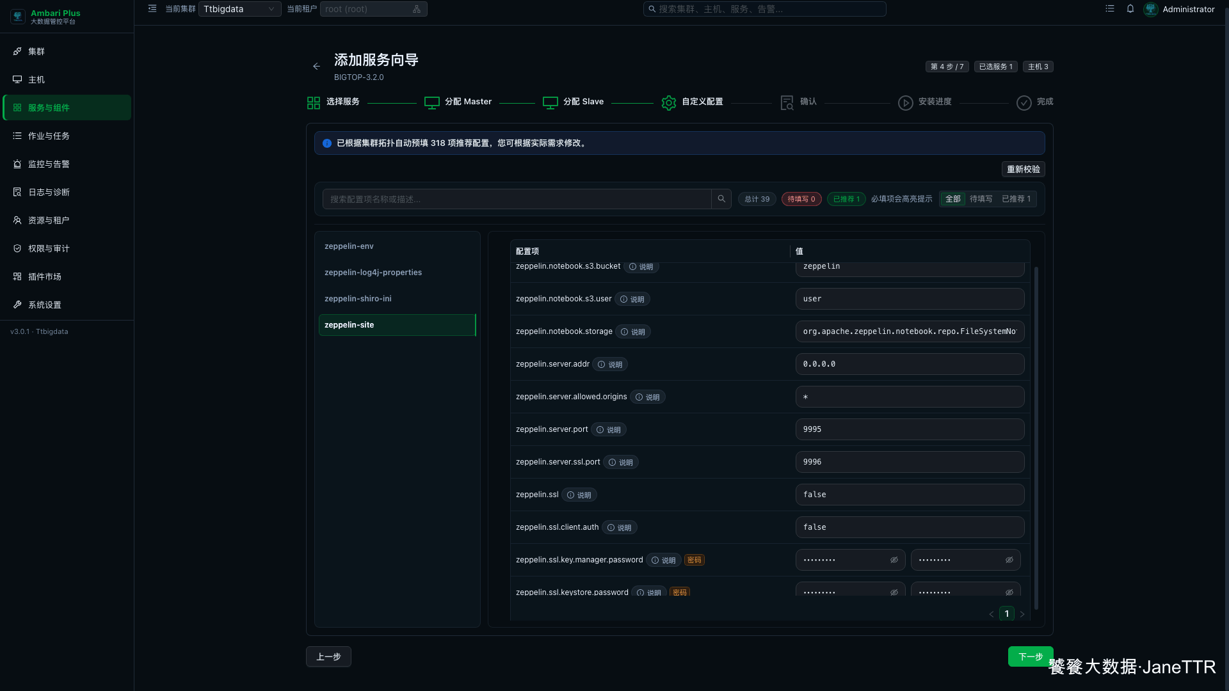Image resolution: width=1229 pixels, height=691 pixels.
Task: Edit the zeppelin.server.addr value field
Action: tap(910, 364)
